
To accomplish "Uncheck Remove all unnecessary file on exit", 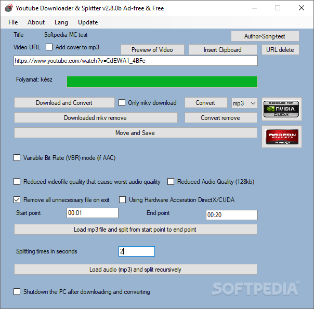I will click(17, 199).
